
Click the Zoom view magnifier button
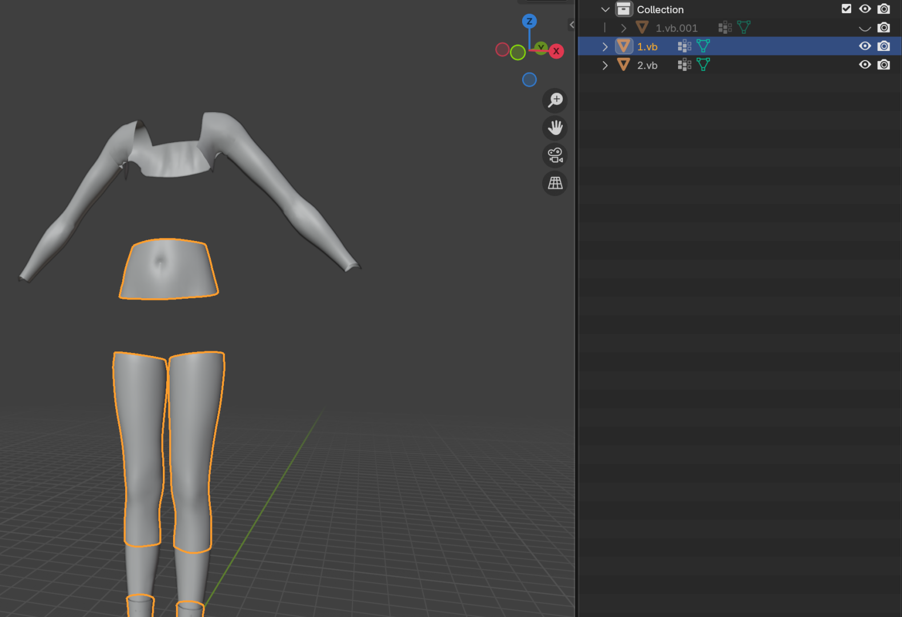click(555, 100)
